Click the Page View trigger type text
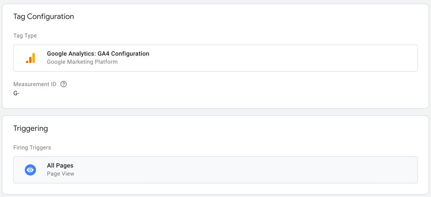Screen dimensions: 431x197 [x=61, y=174]
